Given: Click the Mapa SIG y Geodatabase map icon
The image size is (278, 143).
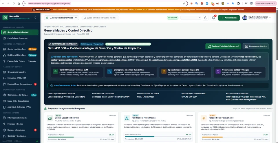Looking at the screenshot, I should point(4,101).
